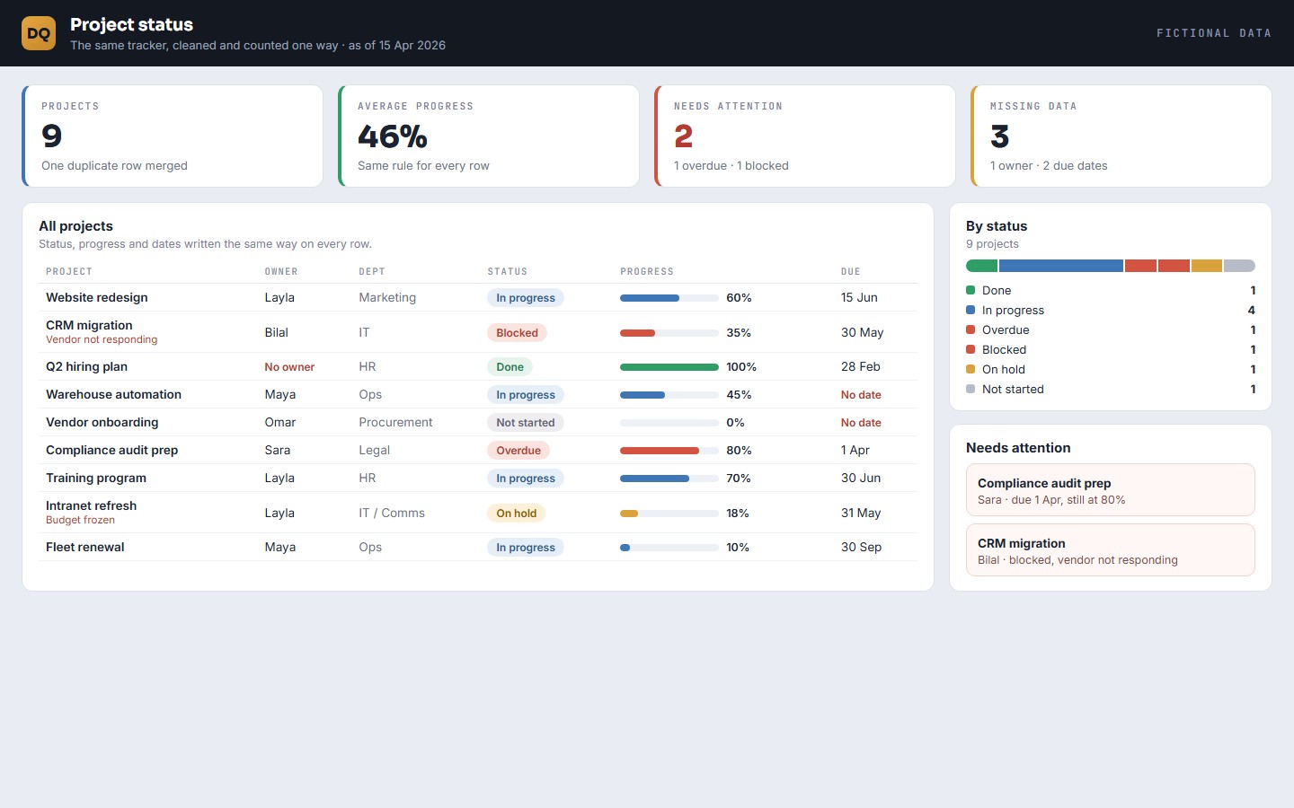Select the Projects count card
Viewport: 1294px width, 808px height.
(x=173, y=136)
